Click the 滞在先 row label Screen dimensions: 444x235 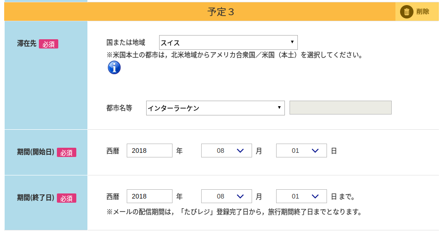27,43
